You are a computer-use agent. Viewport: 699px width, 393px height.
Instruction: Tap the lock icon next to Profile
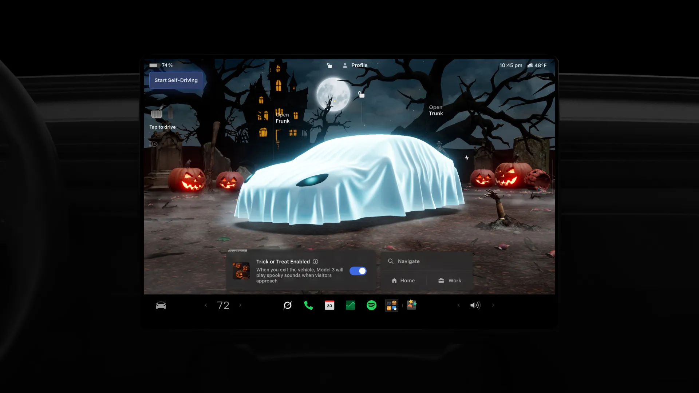click(329, 65)
